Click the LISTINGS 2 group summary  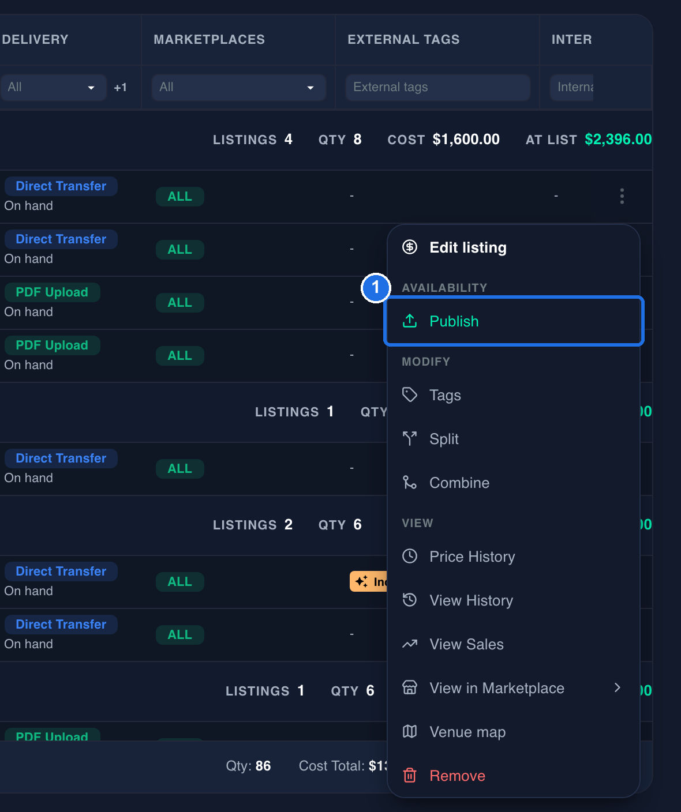[253, 525]
